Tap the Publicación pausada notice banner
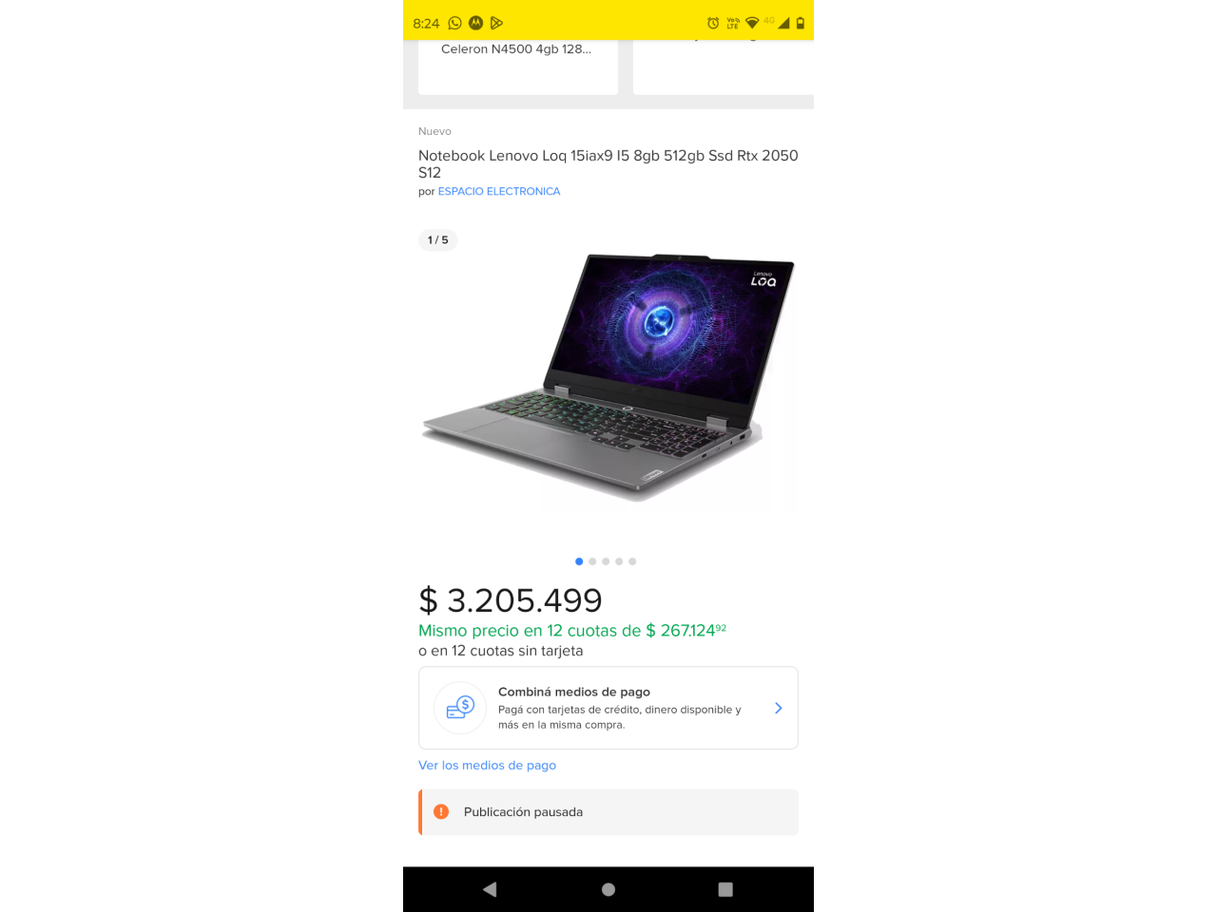1217x912 pixels. pyautogui.click(x=608, y=812)
